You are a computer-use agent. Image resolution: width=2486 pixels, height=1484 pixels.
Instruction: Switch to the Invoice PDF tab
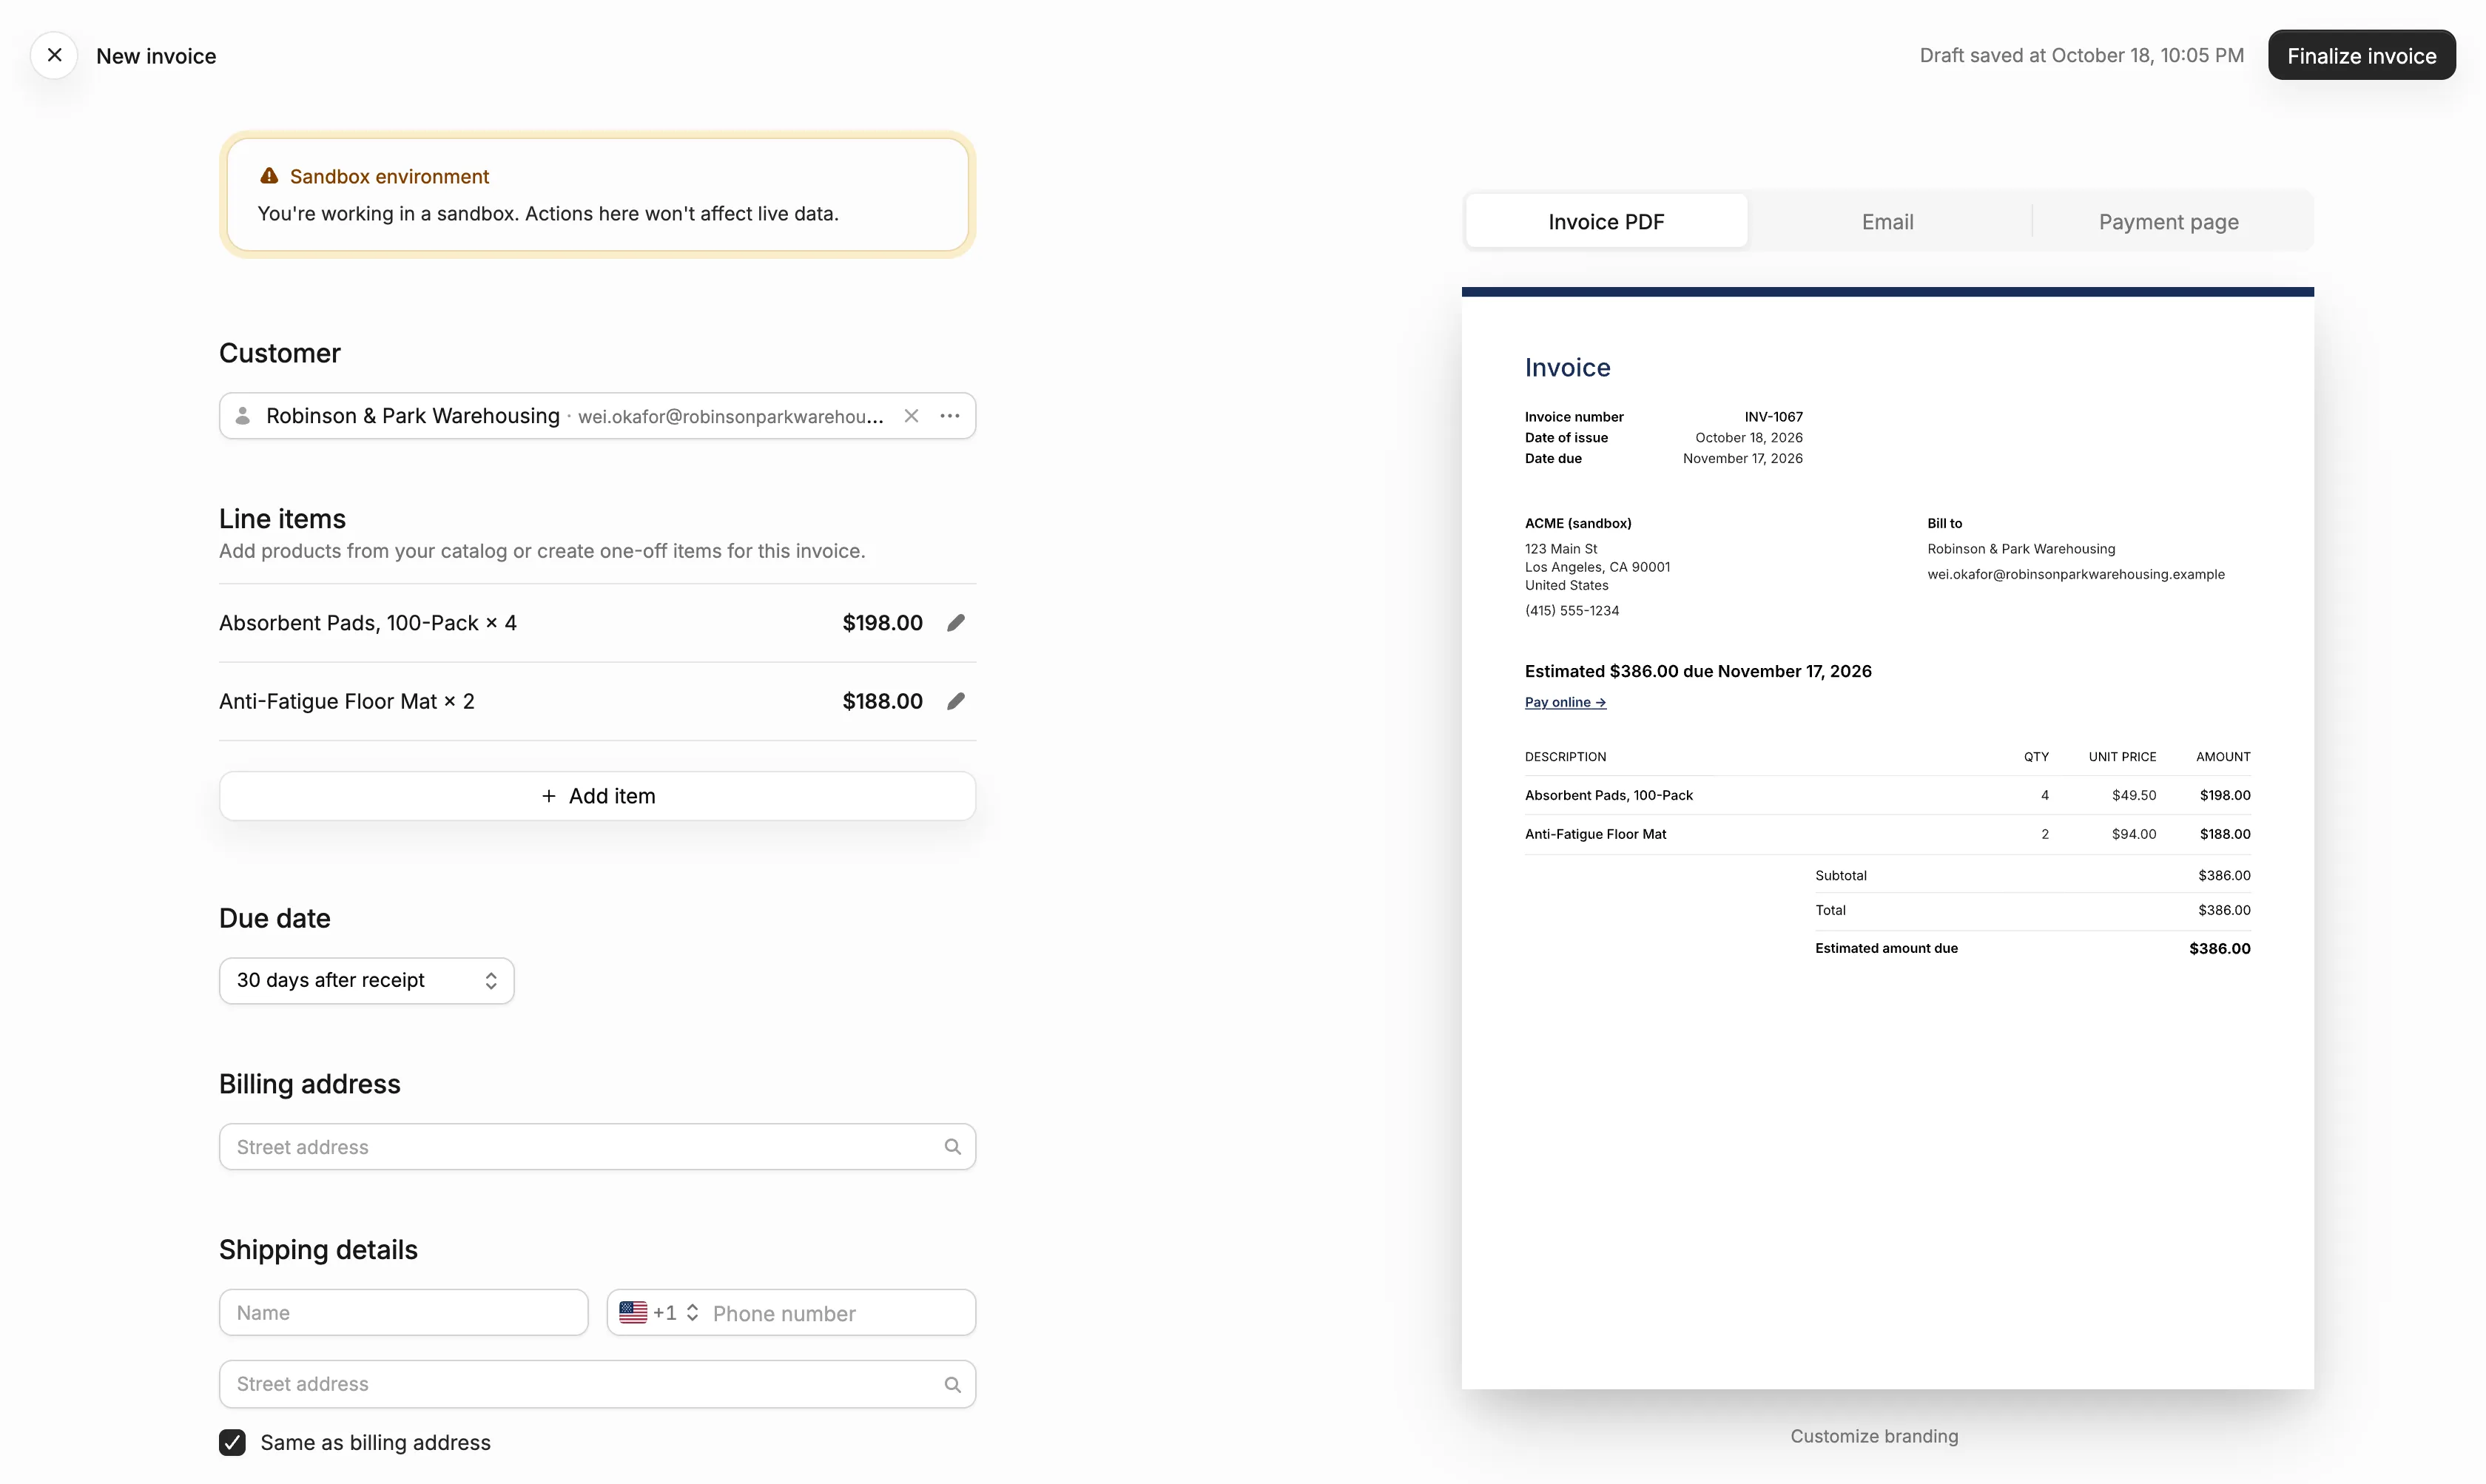coord(1606,222)
